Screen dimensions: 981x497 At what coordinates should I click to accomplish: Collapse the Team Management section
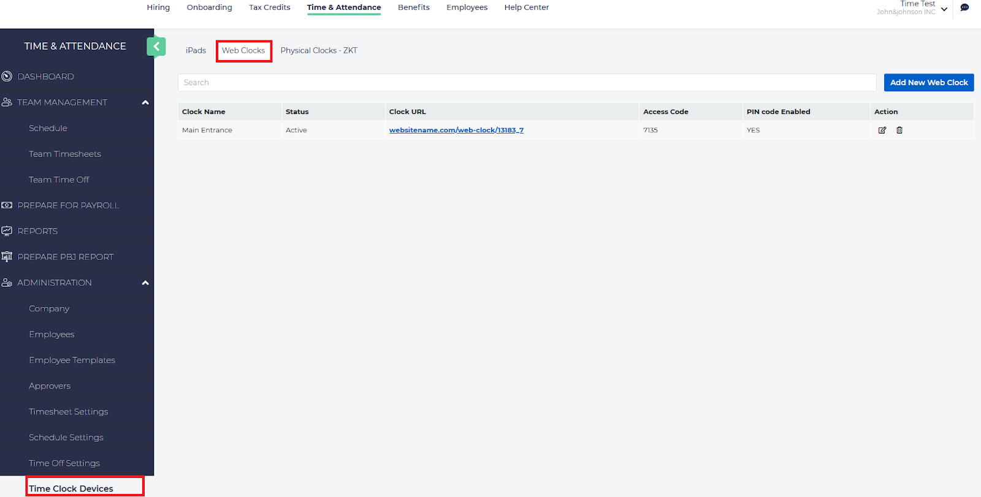coord(145,102)
